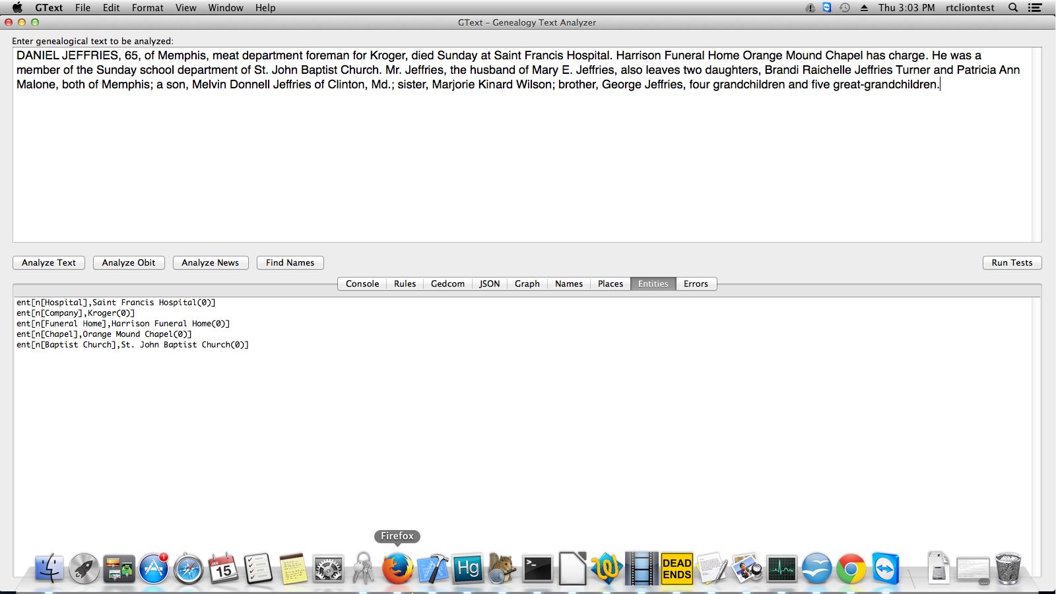The image size is (1056, 594).
Task: Open the film strip app icon
Action: click(642, 568)
